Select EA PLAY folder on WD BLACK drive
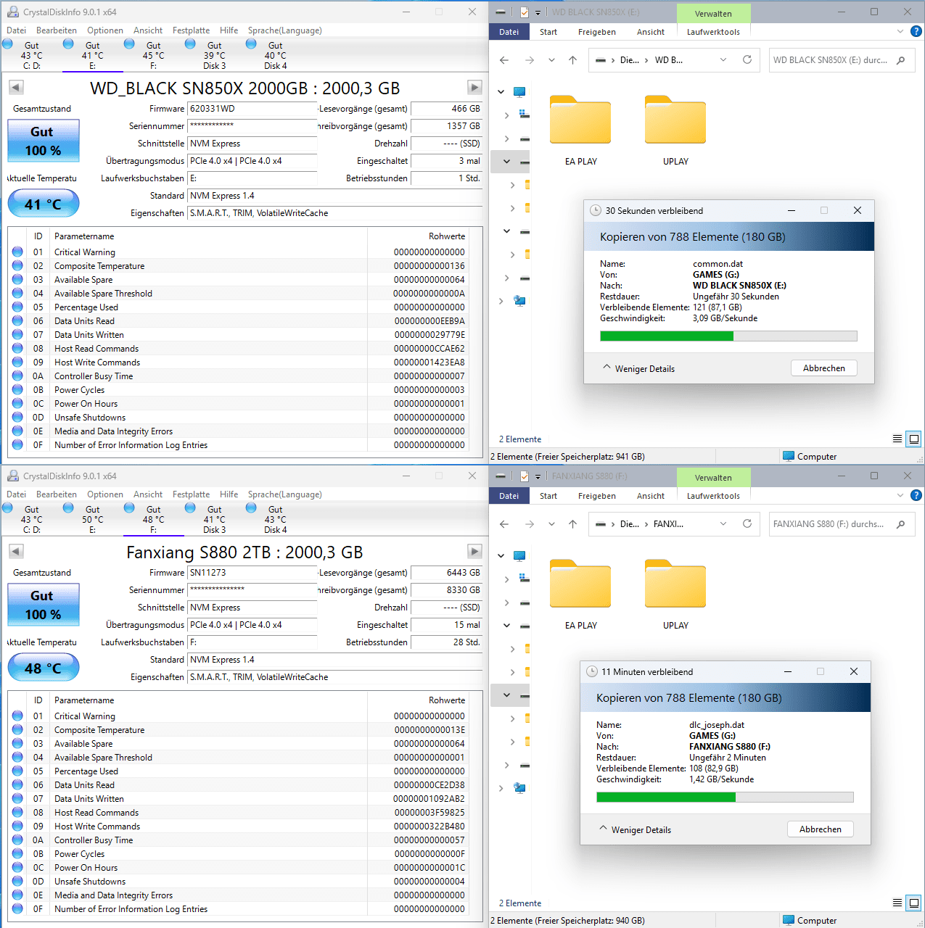 pyautogui.click(x=580, y=130)
